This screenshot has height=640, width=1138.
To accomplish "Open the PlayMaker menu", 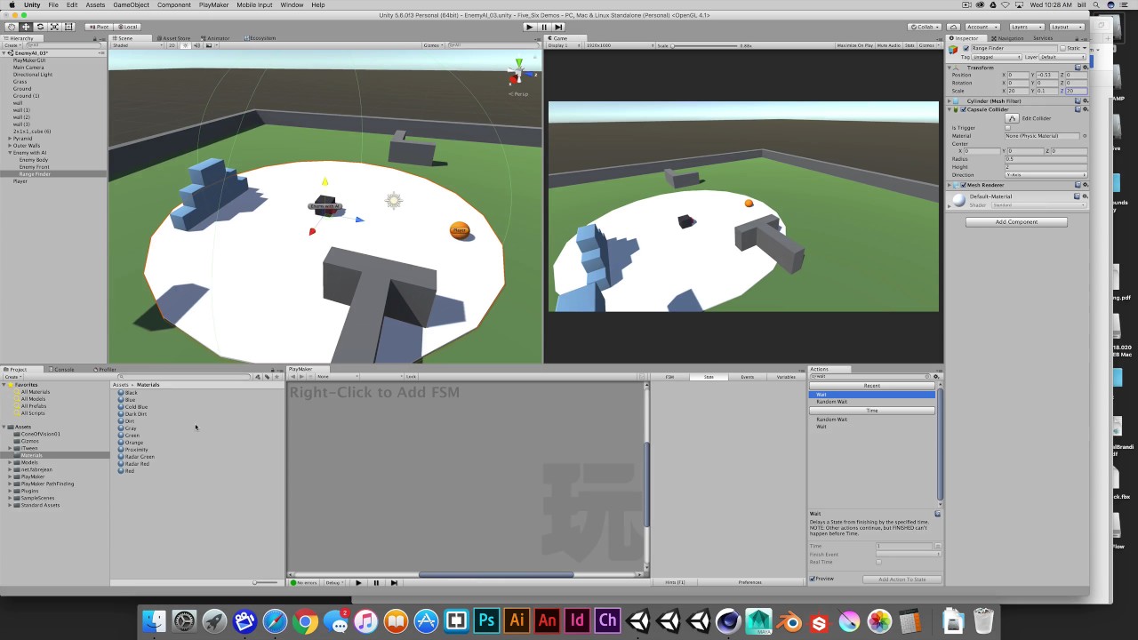I will tap(214, 5).
